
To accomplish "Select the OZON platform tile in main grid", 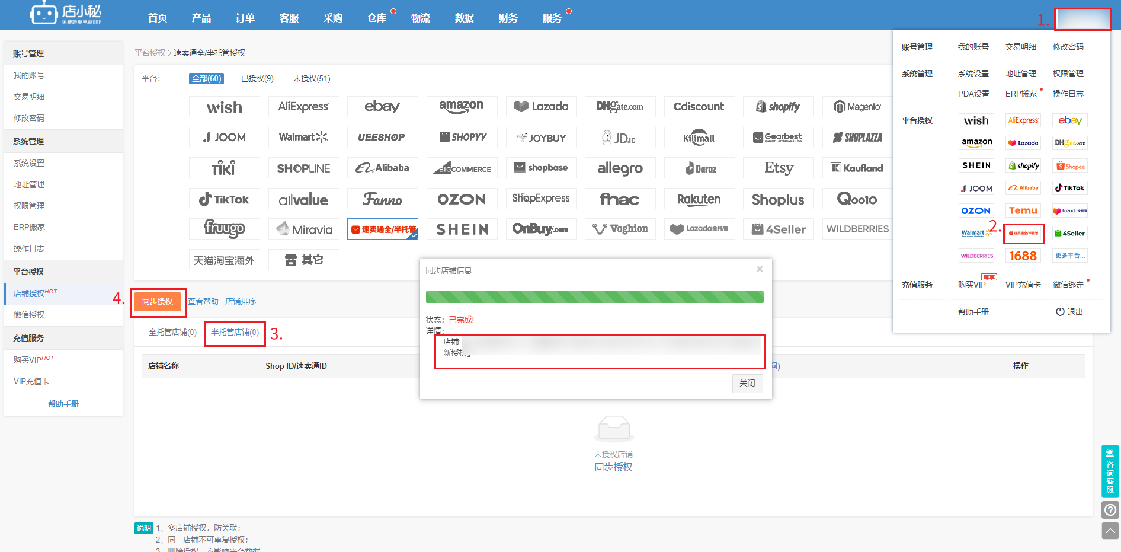I will [x=462, y=199].
